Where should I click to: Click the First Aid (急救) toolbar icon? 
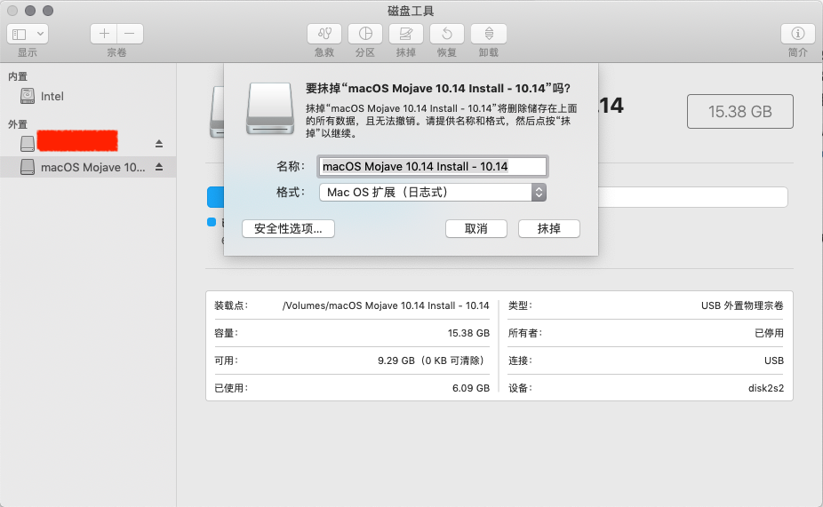click(x=324, y=34)
